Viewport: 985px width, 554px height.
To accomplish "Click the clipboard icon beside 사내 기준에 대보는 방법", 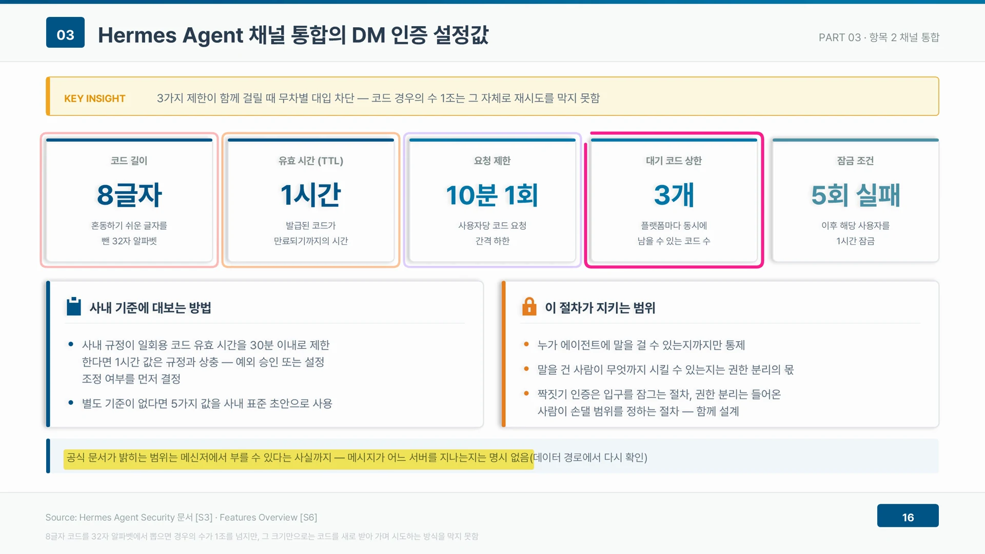I will tap(74, 307).
